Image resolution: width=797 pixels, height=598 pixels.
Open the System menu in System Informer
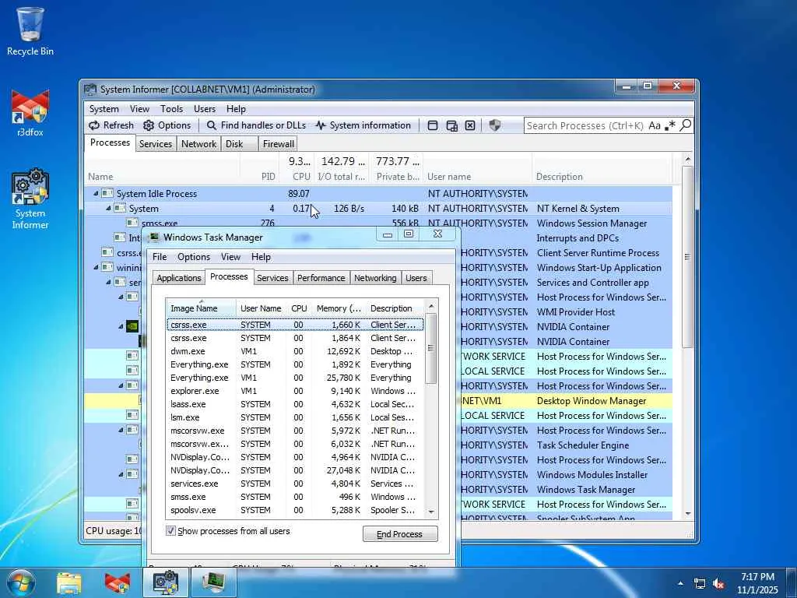pyautogui.click(x=104, y=109)
